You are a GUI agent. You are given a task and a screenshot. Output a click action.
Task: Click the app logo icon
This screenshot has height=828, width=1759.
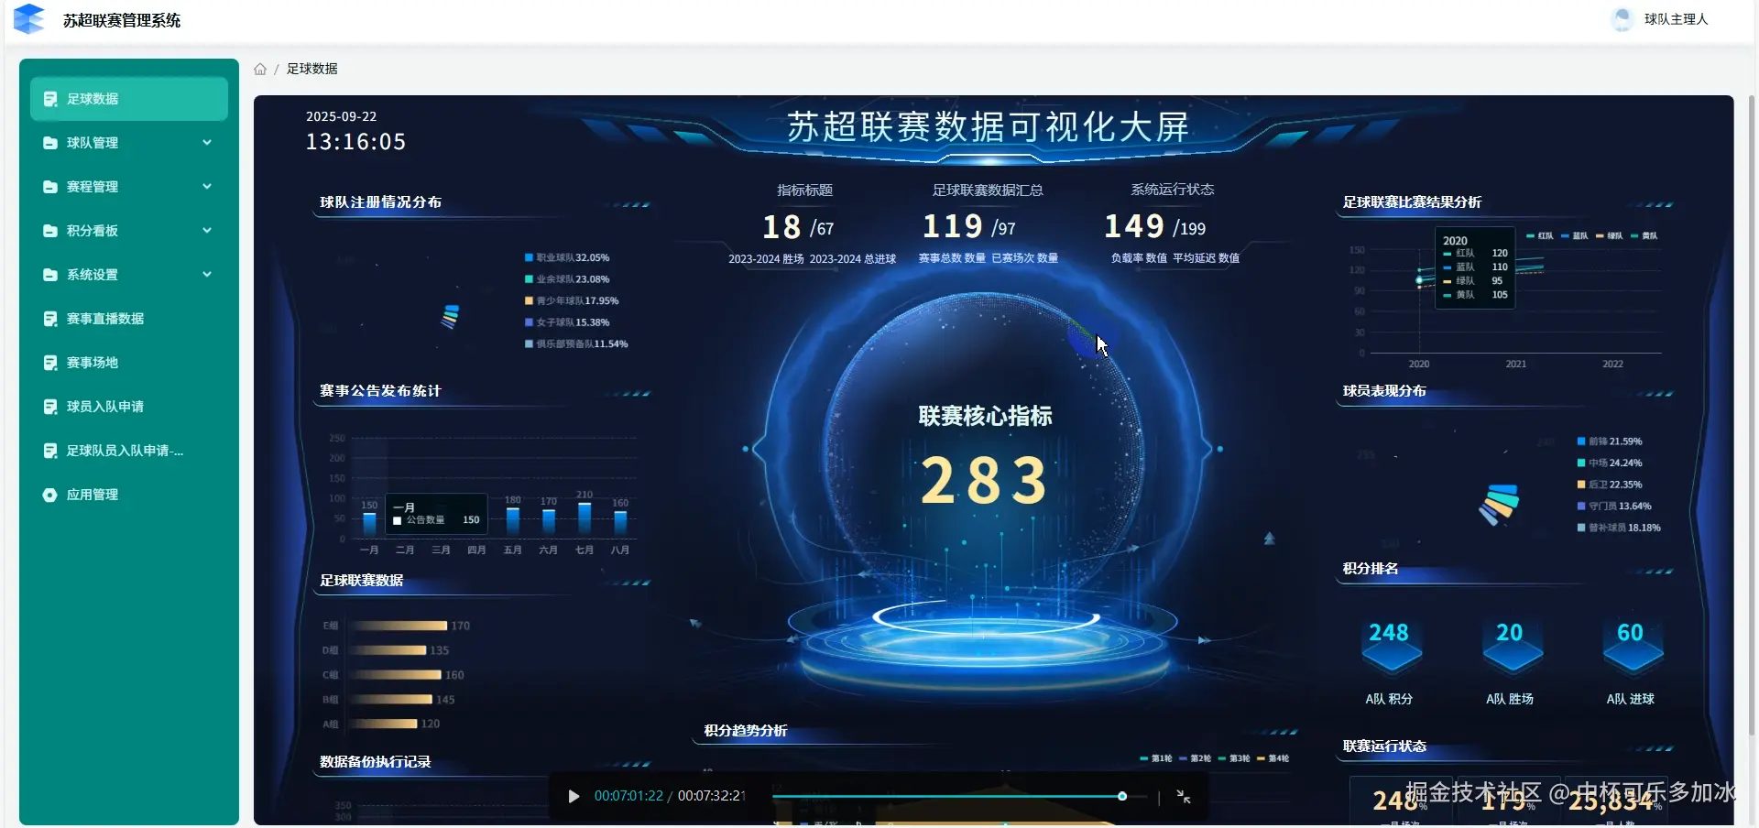tap(29, 19)
